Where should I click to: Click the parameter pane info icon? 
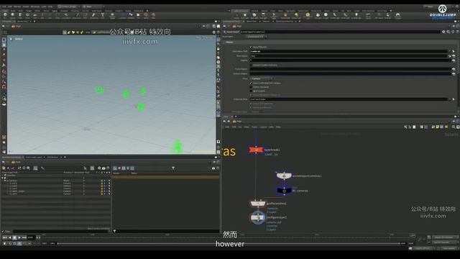[x=453, y=32]
